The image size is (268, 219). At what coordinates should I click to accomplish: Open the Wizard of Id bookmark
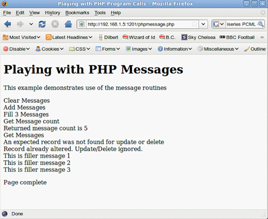139,37
